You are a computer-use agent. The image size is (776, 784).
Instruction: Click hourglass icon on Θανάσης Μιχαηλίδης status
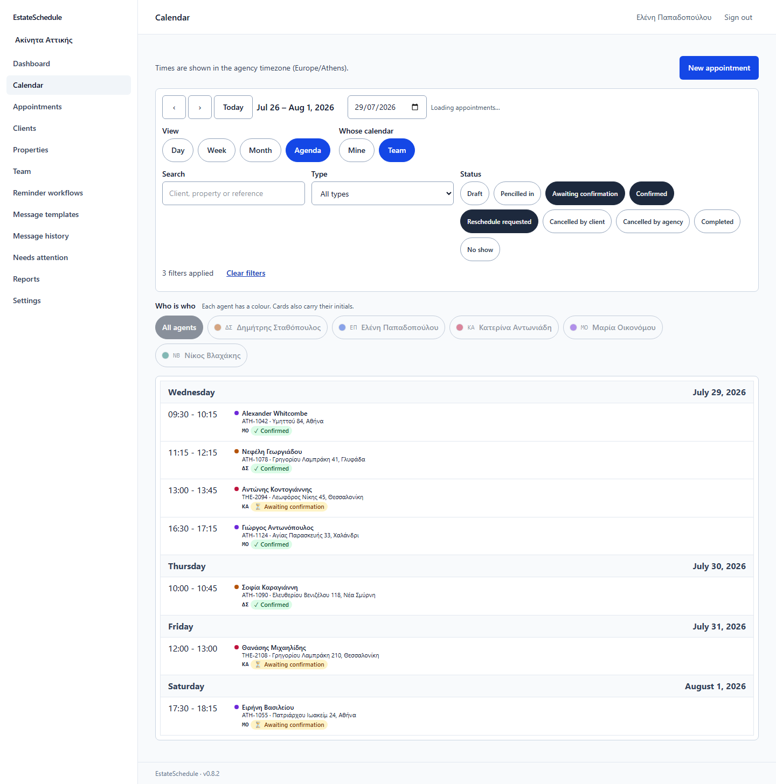click(x=258, y=664)
